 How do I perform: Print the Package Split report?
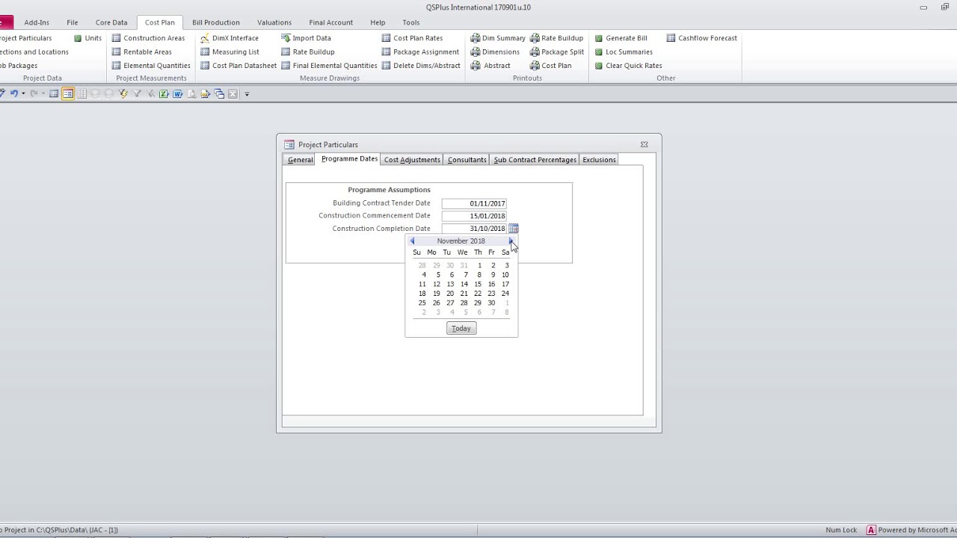(x=557, y=52)
